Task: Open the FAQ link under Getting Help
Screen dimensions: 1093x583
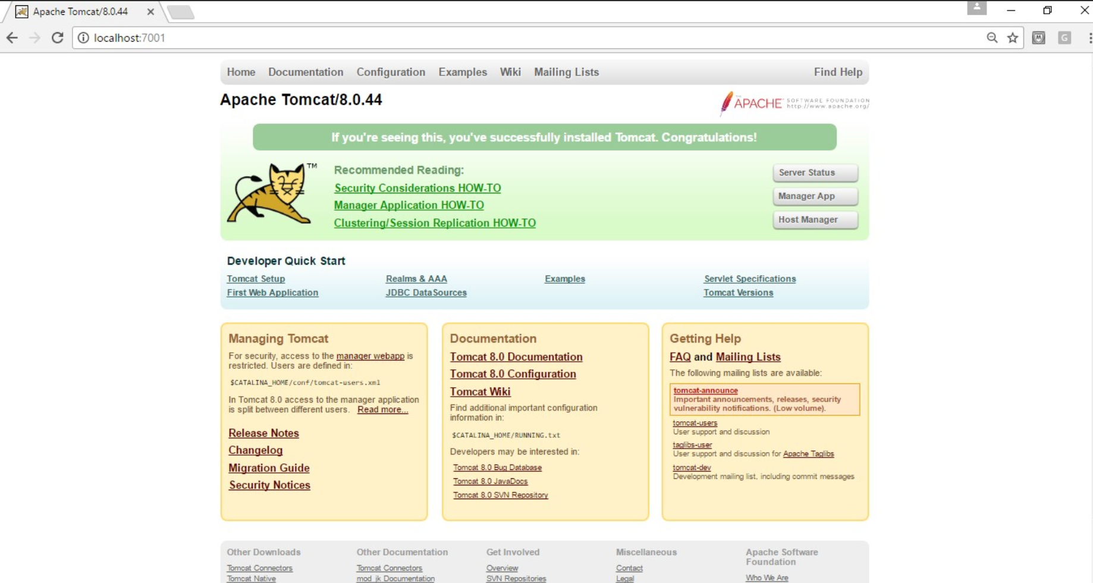Action: (680, 357)
